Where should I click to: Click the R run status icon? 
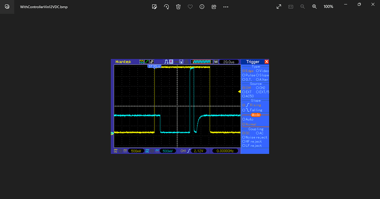(x=171, y=62)
